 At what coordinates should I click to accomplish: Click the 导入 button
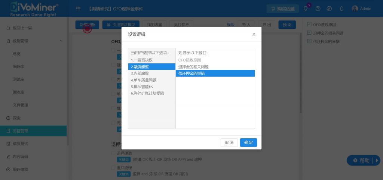(246, 25)
